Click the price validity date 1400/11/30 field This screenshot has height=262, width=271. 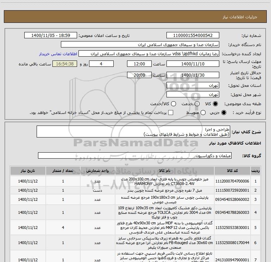[x=193, y=75]
